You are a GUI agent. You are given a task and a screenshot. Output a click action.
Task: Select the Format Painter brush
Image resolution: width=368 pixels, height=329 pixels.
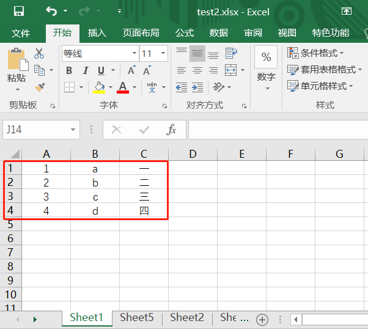click(40, 87)
